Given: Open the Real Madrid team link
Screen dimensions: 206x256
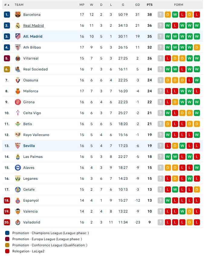Looking at the screenshot, I should click(x=34, y=26).
